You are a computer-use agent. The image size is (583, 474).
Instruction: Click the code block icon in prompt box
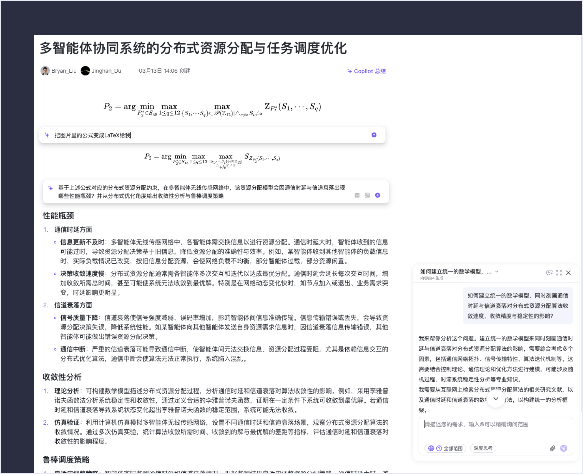tap(357, 195)
